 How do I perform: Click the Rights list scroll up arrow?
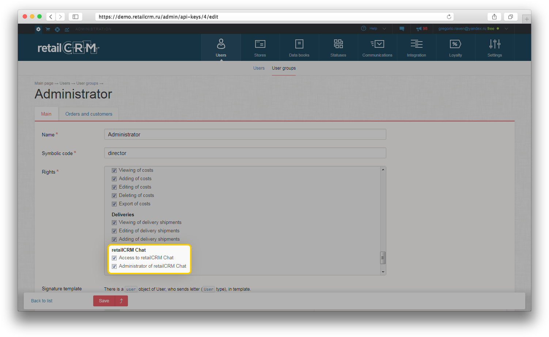click(x=383, y=170)
